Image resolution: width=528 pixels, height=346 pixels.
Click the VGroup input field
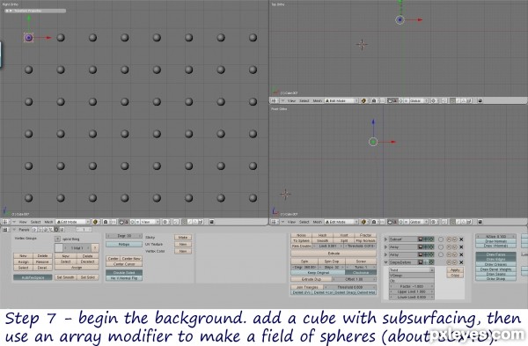(412, 276)
